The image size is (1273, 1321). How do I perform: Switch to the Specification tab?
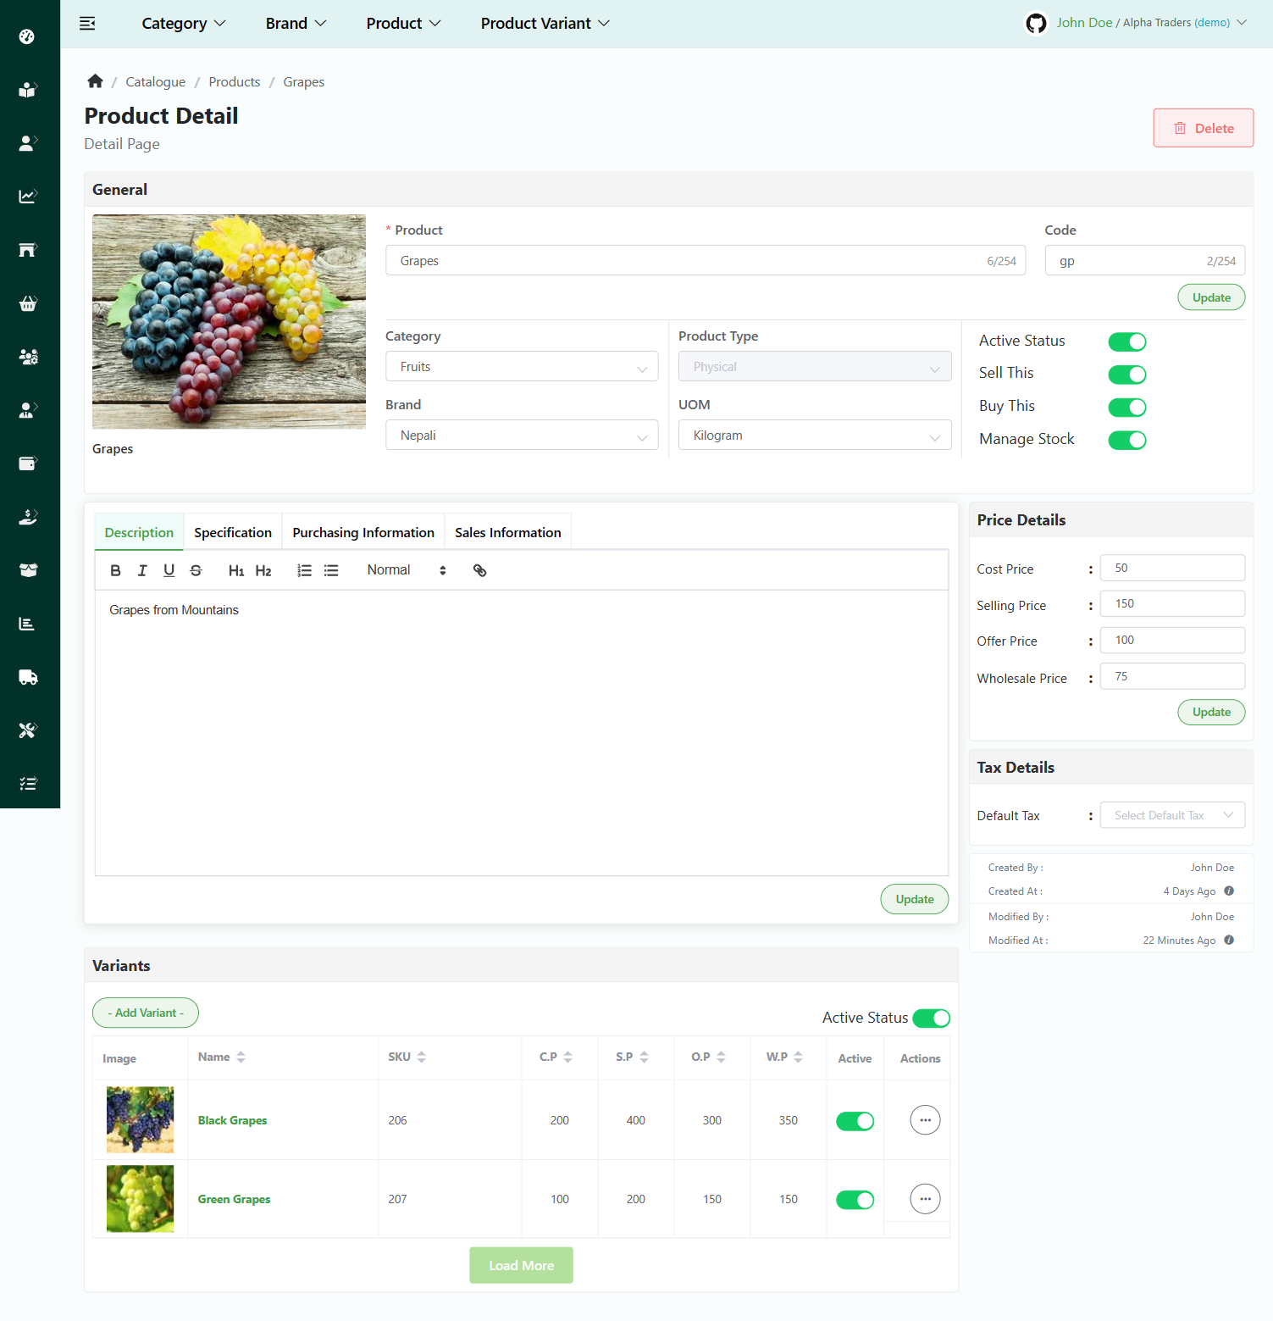233,532
